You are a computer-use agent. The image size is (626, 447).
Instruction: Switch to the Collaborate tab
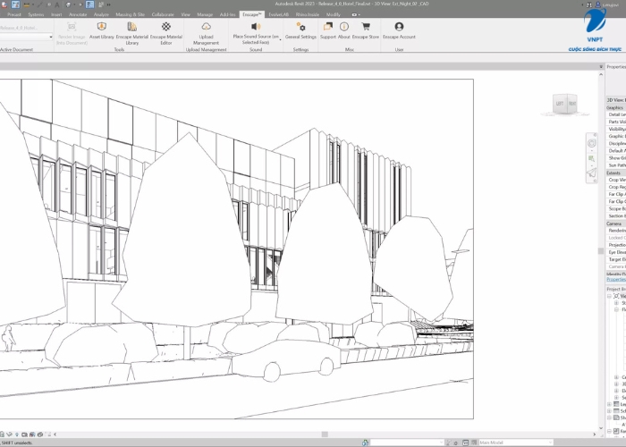(x=163, y=14)
